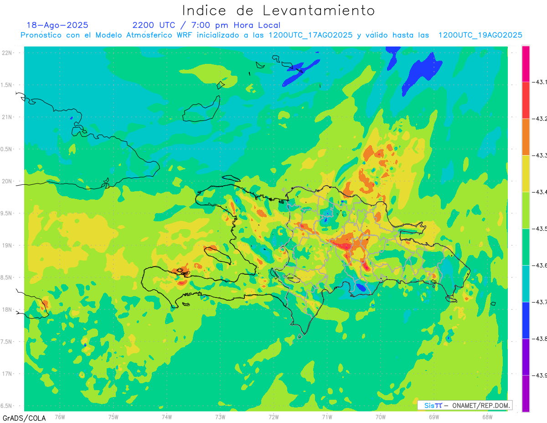Viewport: 547px width, 423px height.
Task: Click legend value -43.8
Action: [540, 339]
